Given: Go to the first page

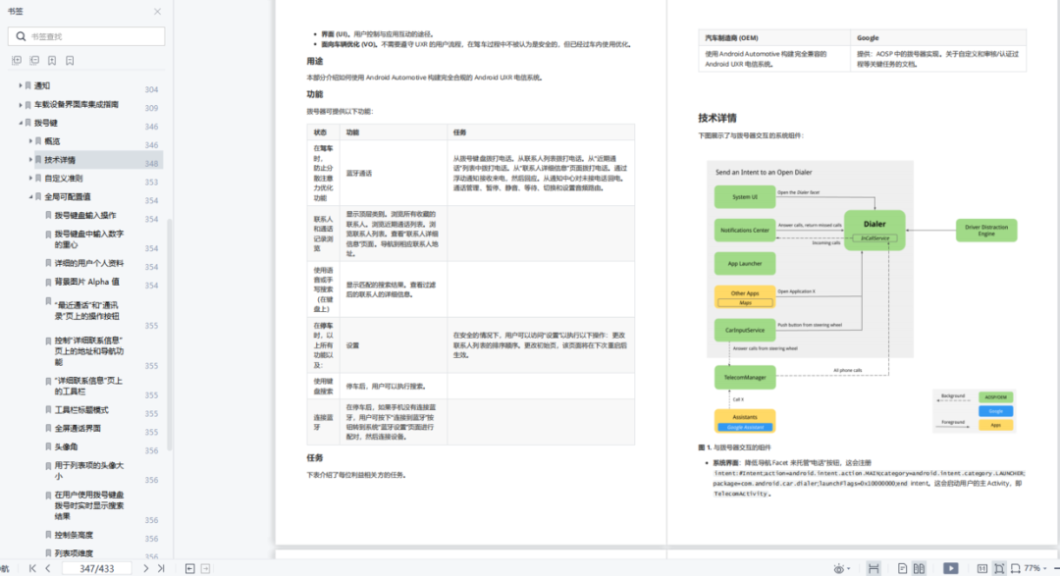Looking at the screenshot, I should (x=32, y=568).
